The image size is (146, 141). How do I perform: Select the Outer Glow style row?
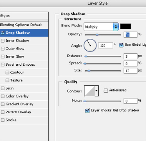tap(24, 49)
